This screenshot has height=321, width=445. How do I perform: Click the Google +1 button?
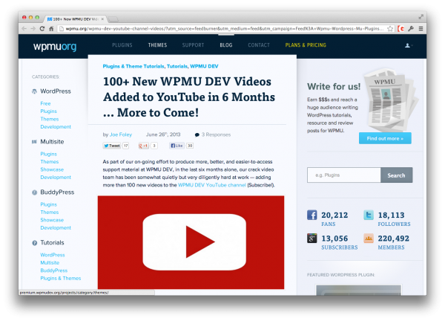[144, 146]
